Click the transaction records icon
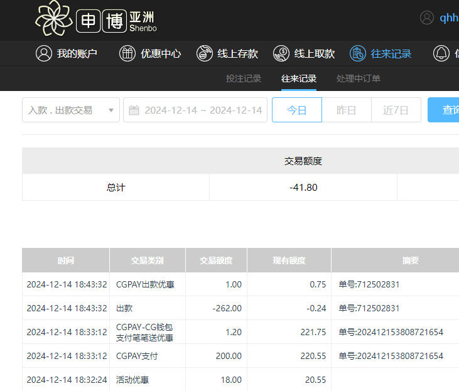Viewport: 459px width, 391px height. 358,53
